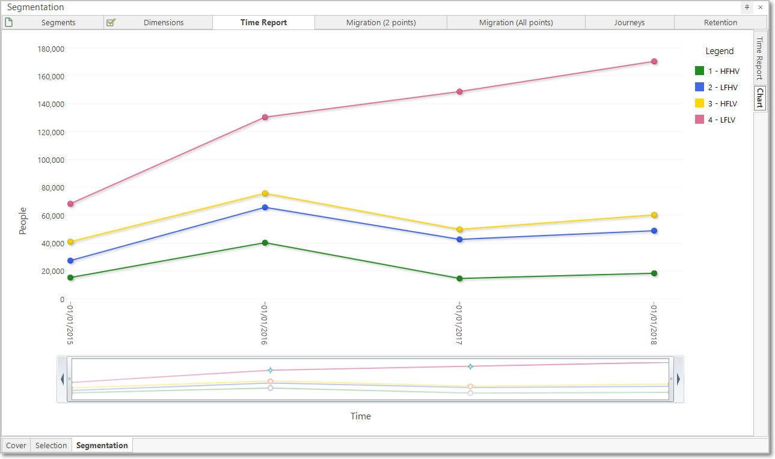
Task: Click HFHV data point at 01/01/2017
Action: [459, 278]
